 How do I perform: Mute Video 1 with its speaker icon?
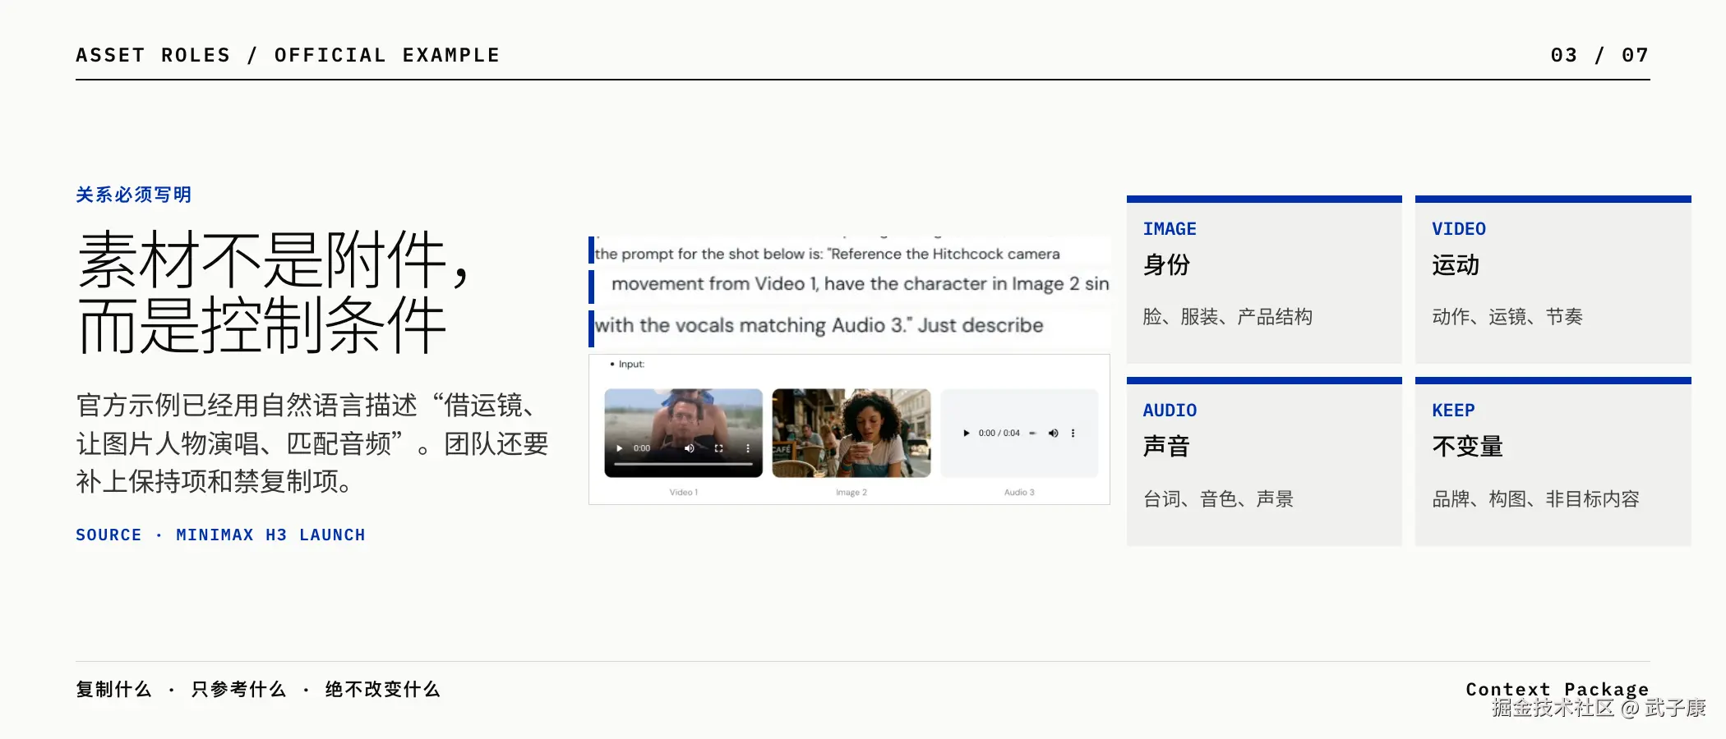[x=690, y=448]
